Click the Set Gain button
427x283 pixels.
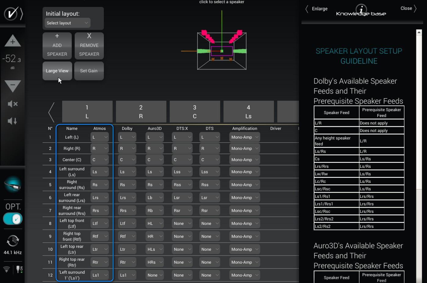point(89,71)
